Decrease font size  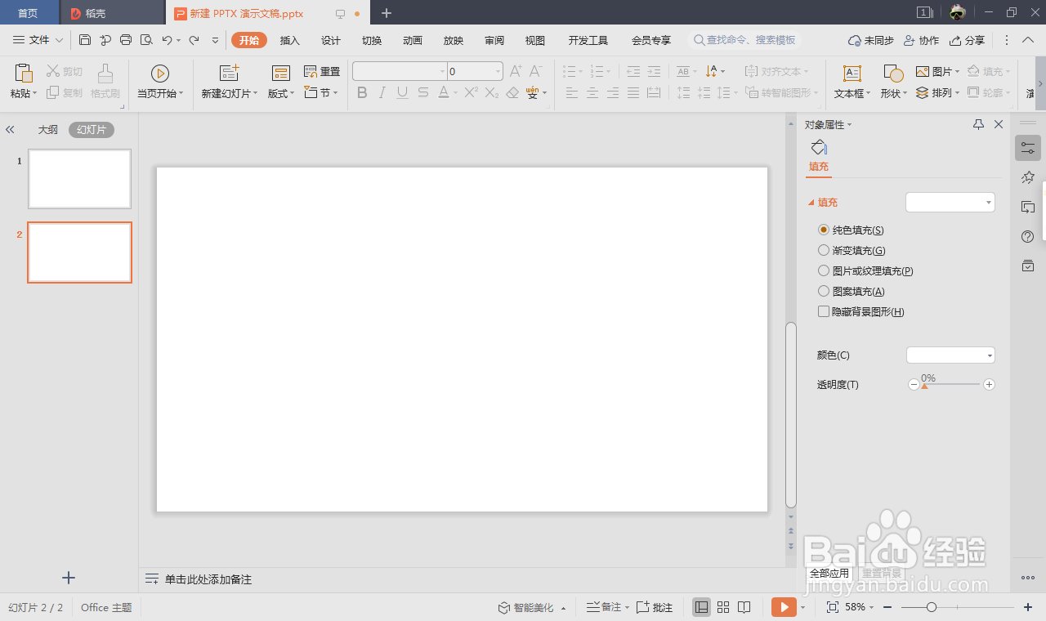(x=536, y=72)
